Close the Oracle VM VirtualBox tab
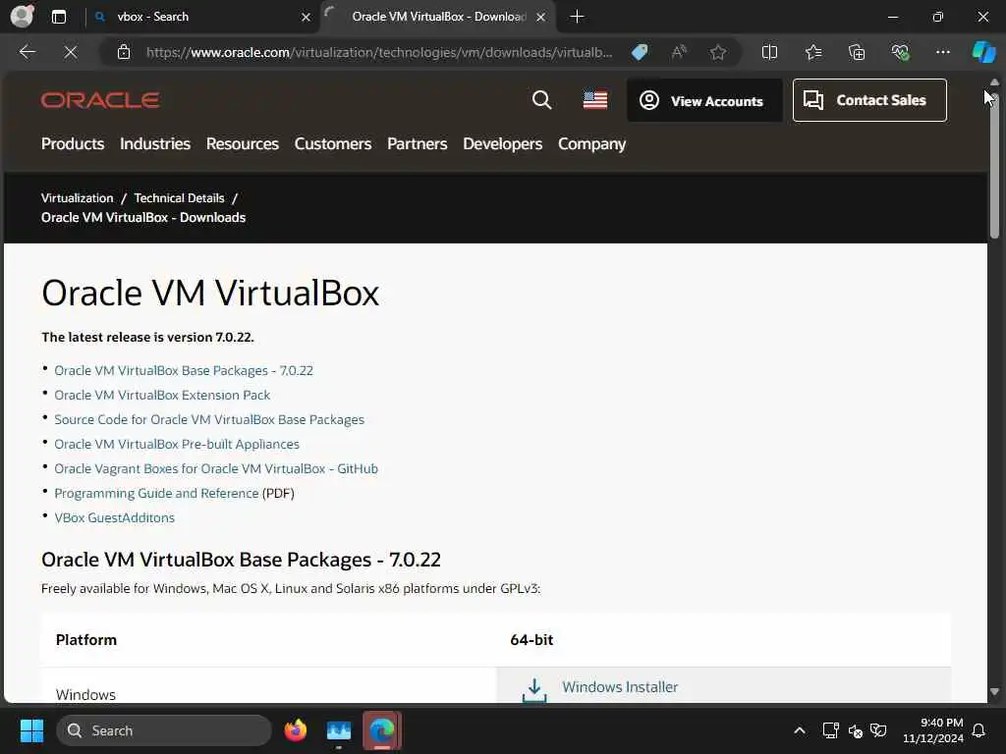Screen dimensions: 1006x754 coord(541,17)
